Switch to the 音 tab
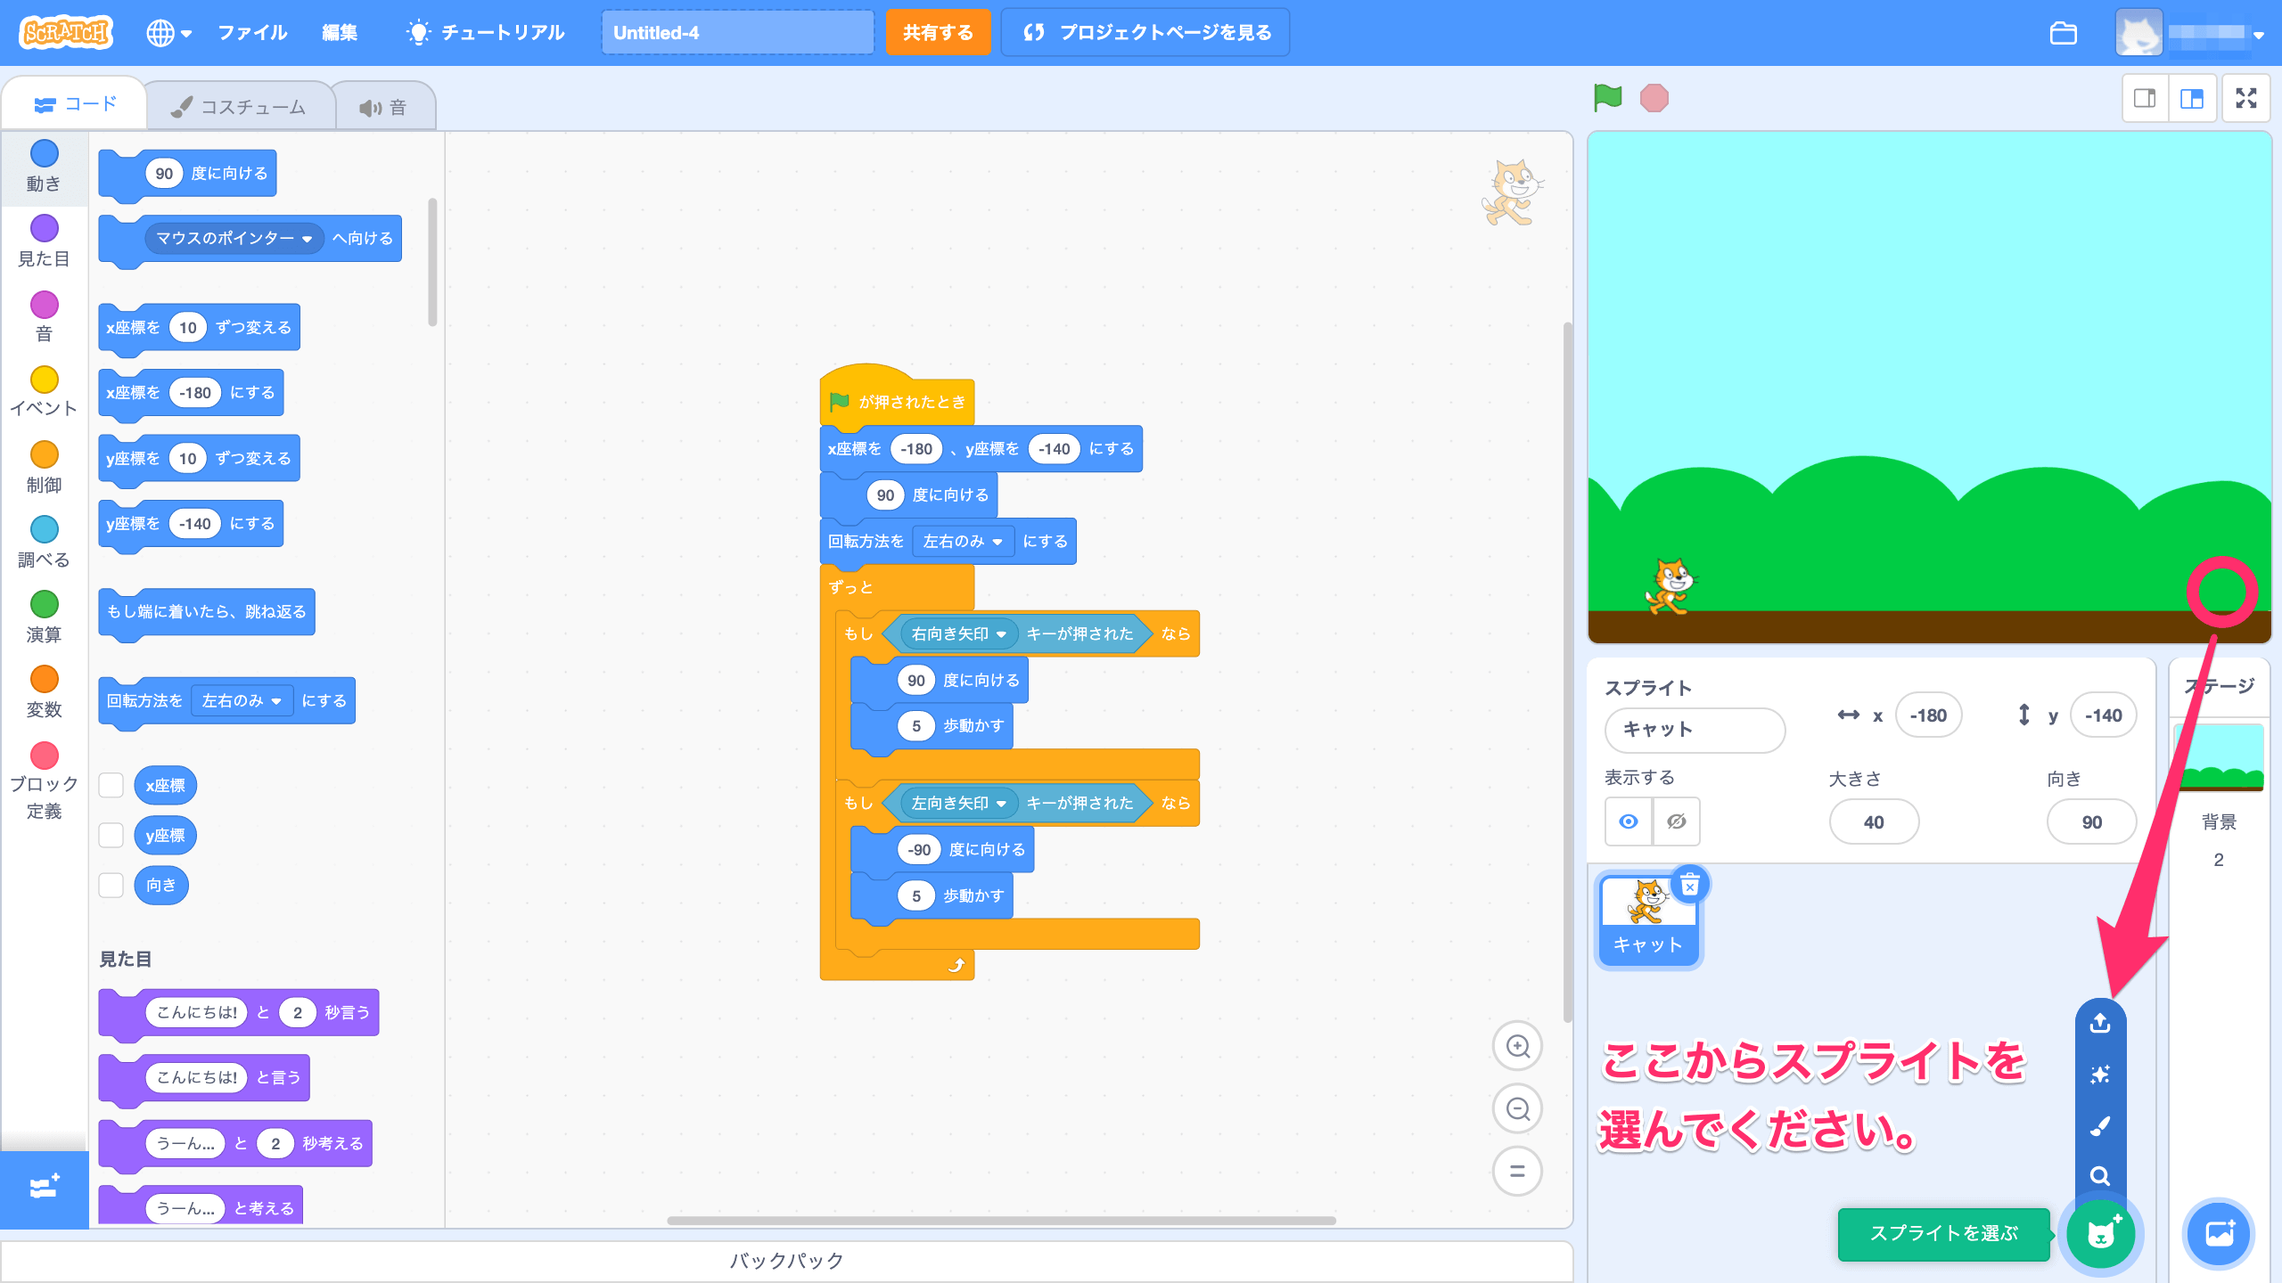The width and height of the screenshot is (2282, 1283). (383, 107)
